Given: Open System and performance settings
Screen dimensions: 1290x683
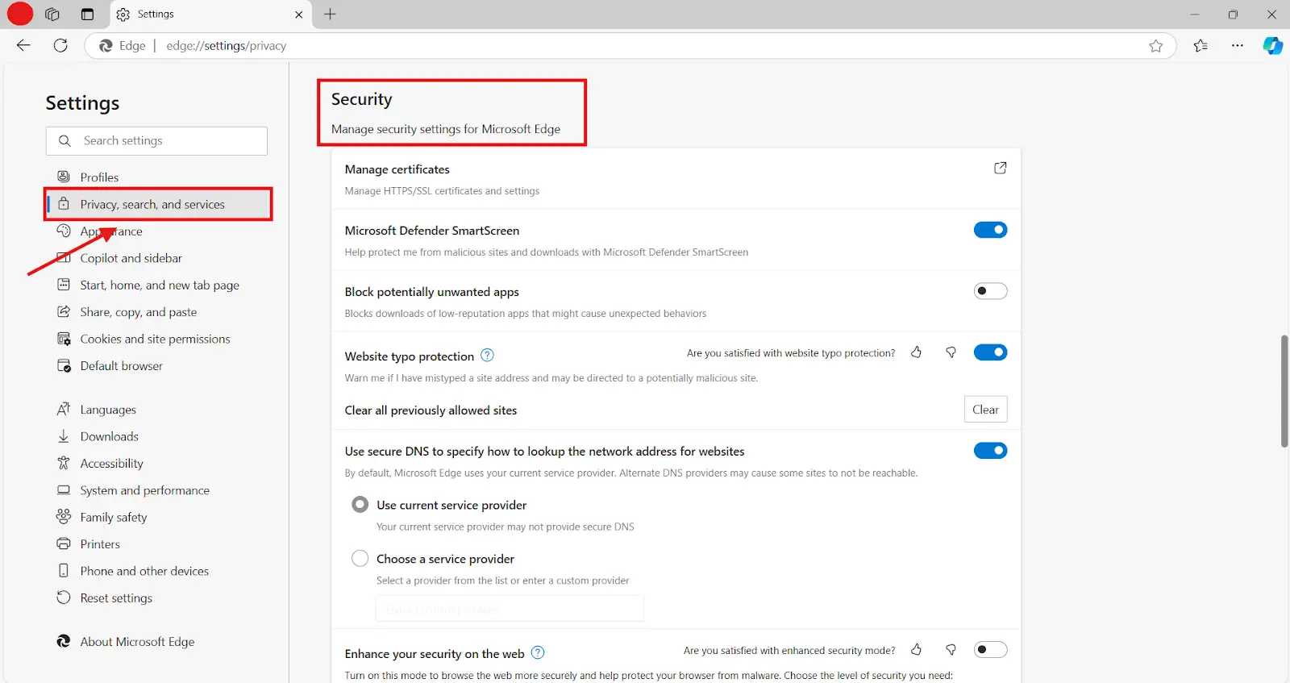Looking at the screenshot, I should (144, 490).
